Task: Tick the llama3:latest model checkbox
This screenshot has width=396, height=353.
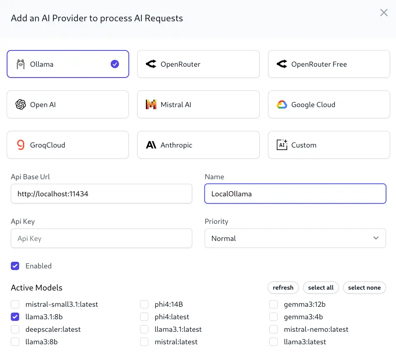Action: [273, 342]
